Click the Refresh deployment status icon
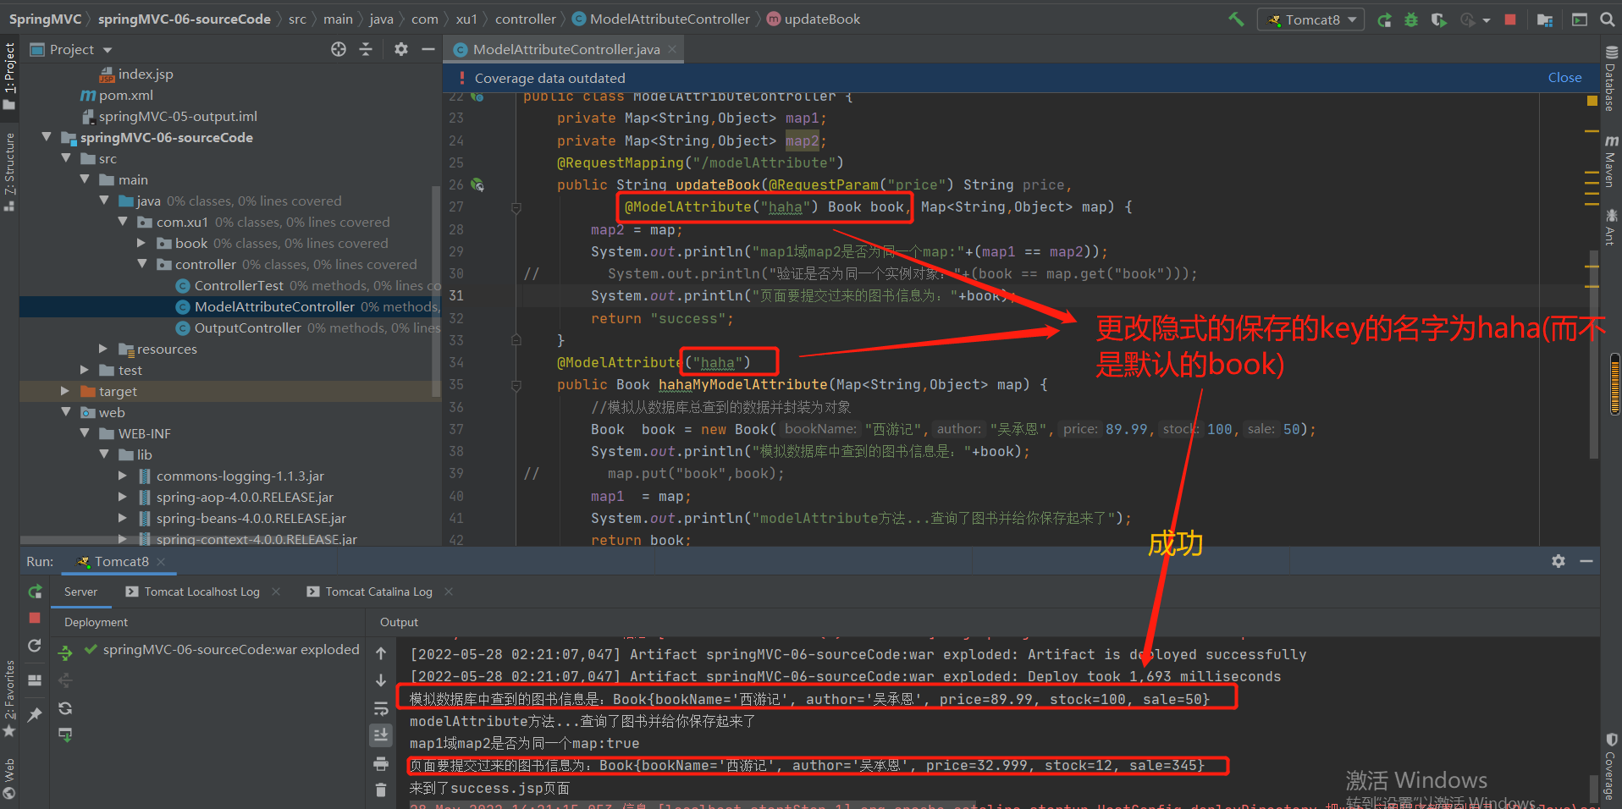 (65, 708)
